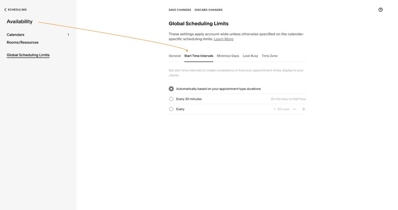Click the back chevron beside Scheduling
The height and width of the screenshot is (210, 398).
tap(5, 10)
